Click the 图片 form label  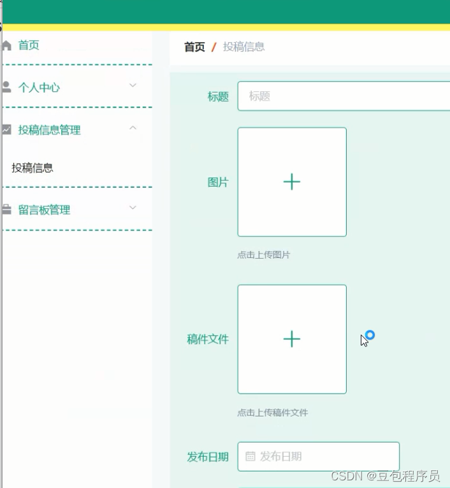(218, 182)
